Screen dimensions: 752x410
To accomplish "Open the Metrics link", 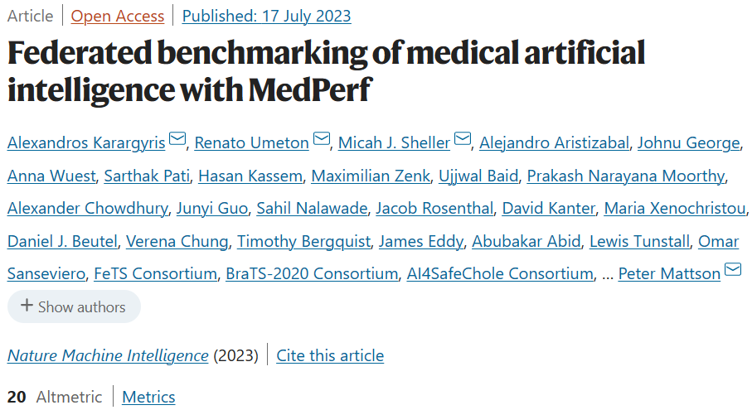I will click(148, 397).
